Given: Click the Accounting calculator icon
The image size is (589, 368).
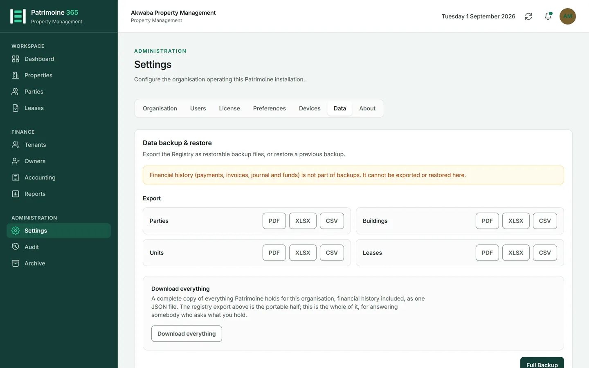Looking at the screenshot, I should 16,177.
